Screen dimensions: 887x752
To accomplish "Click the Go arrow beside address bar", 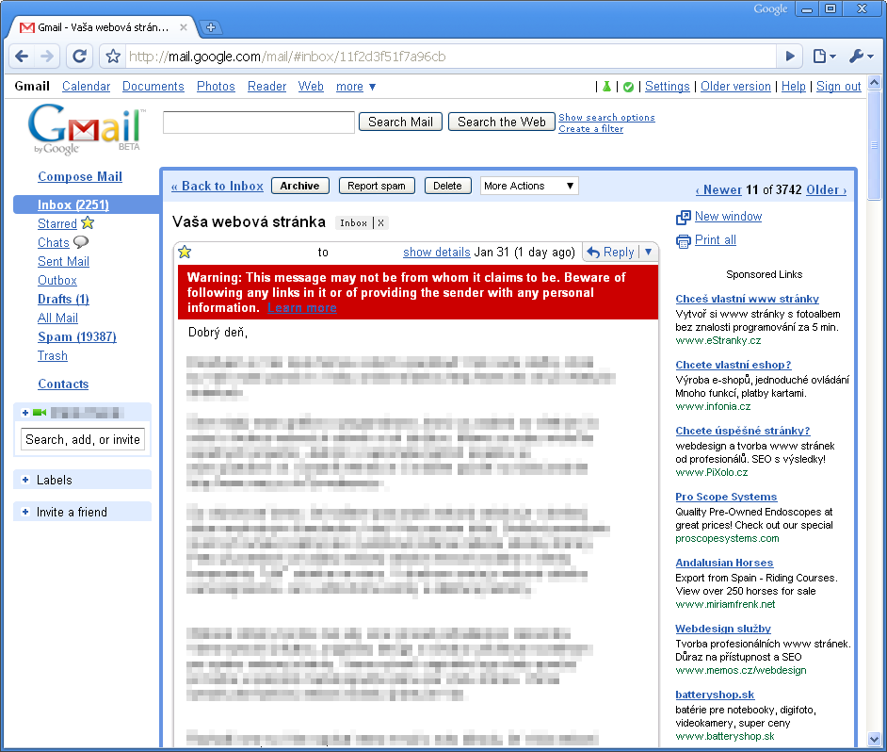I will 791,57.
